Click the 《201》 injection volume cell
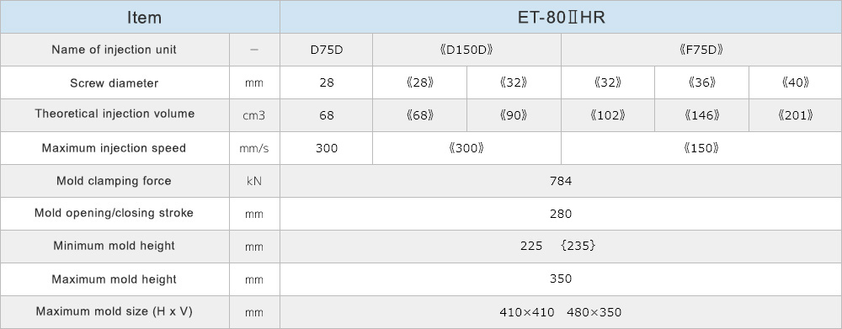 tap(796, 115)
